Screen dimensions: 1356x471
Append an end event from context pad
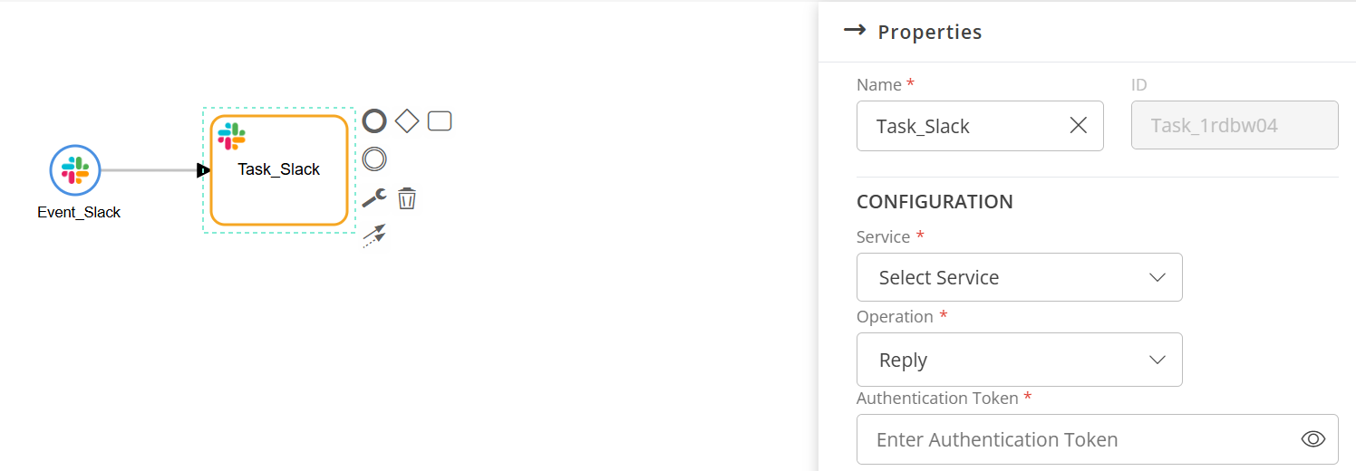click(x=374, y=120)
